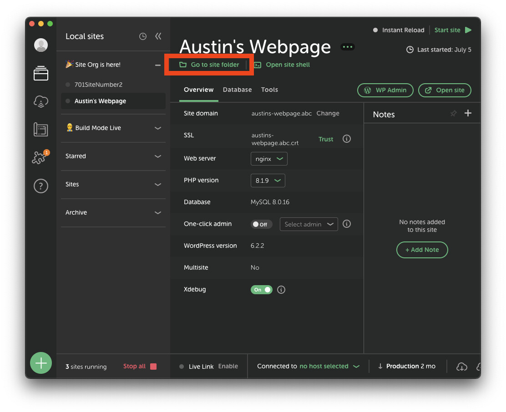This screenshot has height=412, width=506.
Task: Click the Last started clock icon
Action: click(410, 50)
